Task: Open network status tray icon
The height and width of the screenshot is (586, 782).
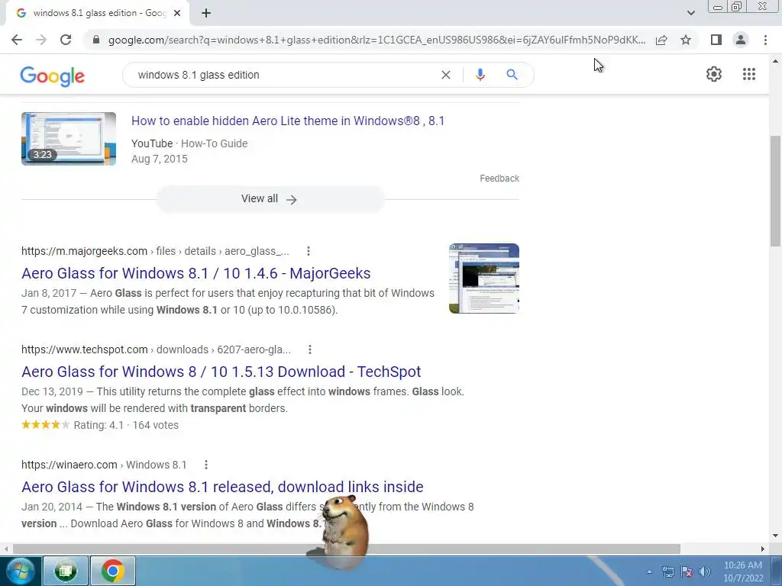Action: click(667, 572)
